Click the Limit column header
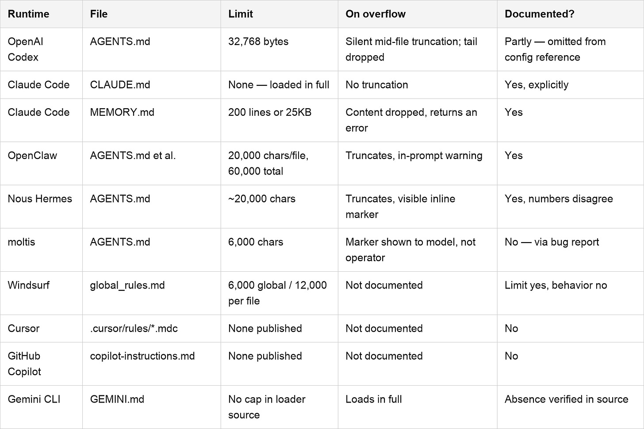This screenshot has height=429, width=644. coord(280,14)
